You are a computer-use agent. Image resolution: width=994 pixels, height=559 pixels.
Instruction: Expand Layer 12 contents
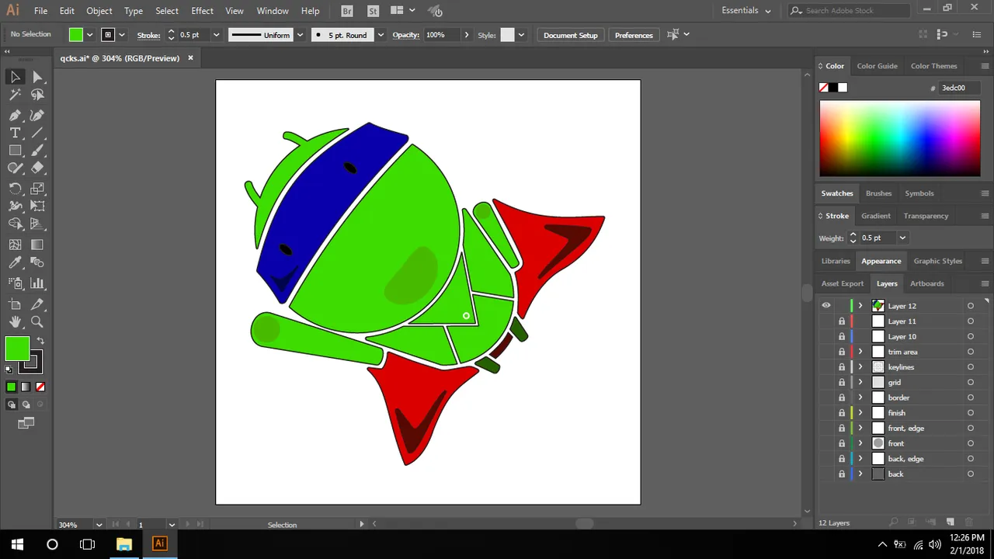tap(860, 306)
